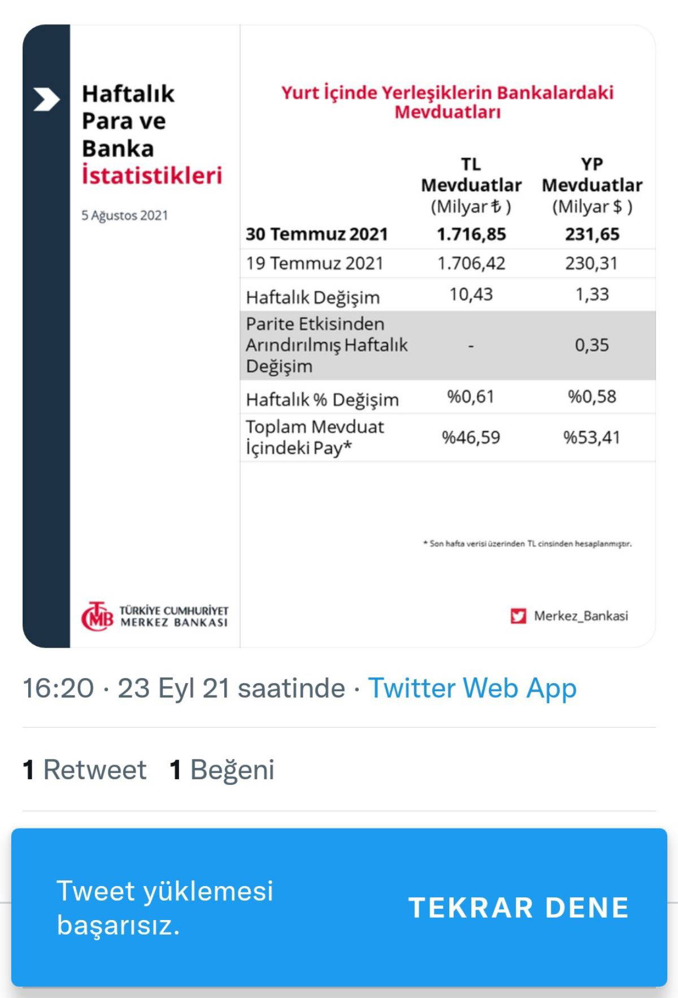Click the Twitter bird icon beside Merkez_Bankasi
This screenshot has height=998, width=678.
tap(518, 616)
